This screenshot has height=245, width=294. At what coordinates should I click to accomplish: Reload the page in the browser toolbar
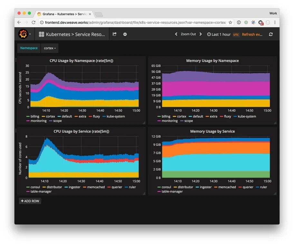click(33, 22)
